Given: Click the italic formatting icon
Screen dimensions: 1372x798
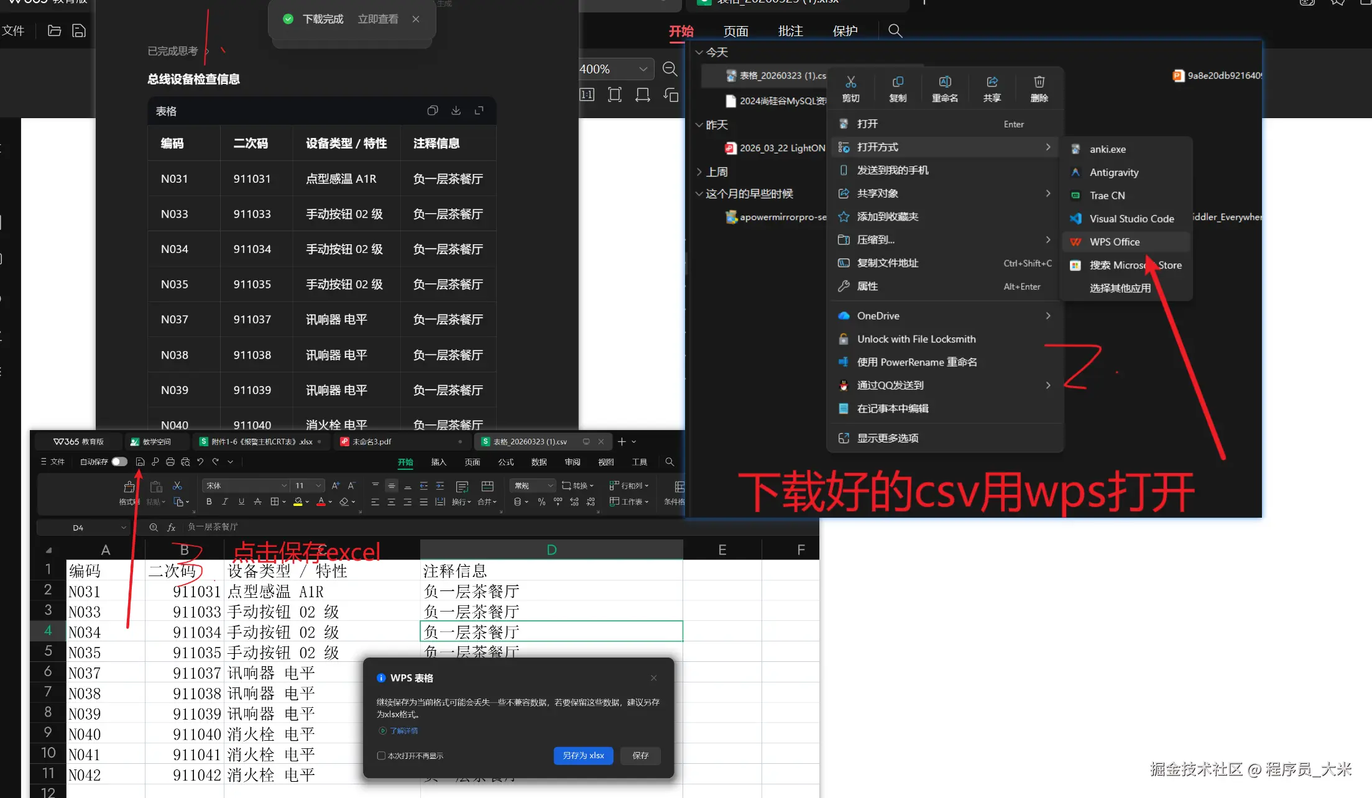Looking at the screenshot, I should coord(225,502).
